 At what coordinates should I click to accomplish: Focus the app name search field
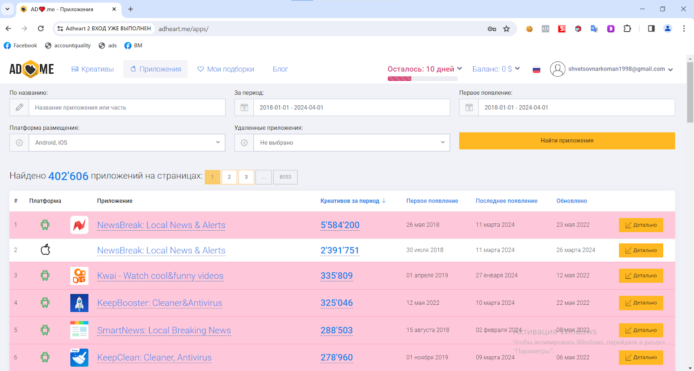click(127, 108)
